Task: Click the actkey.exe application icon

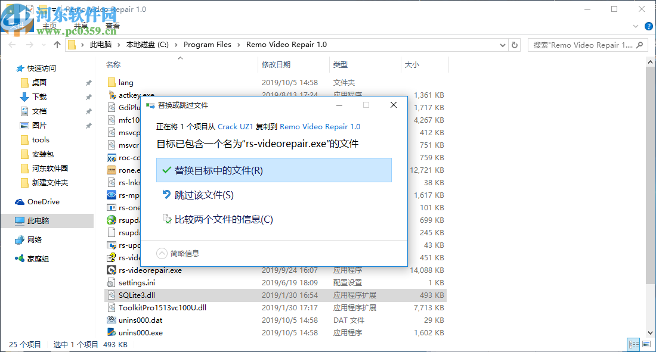Action: 113,95
